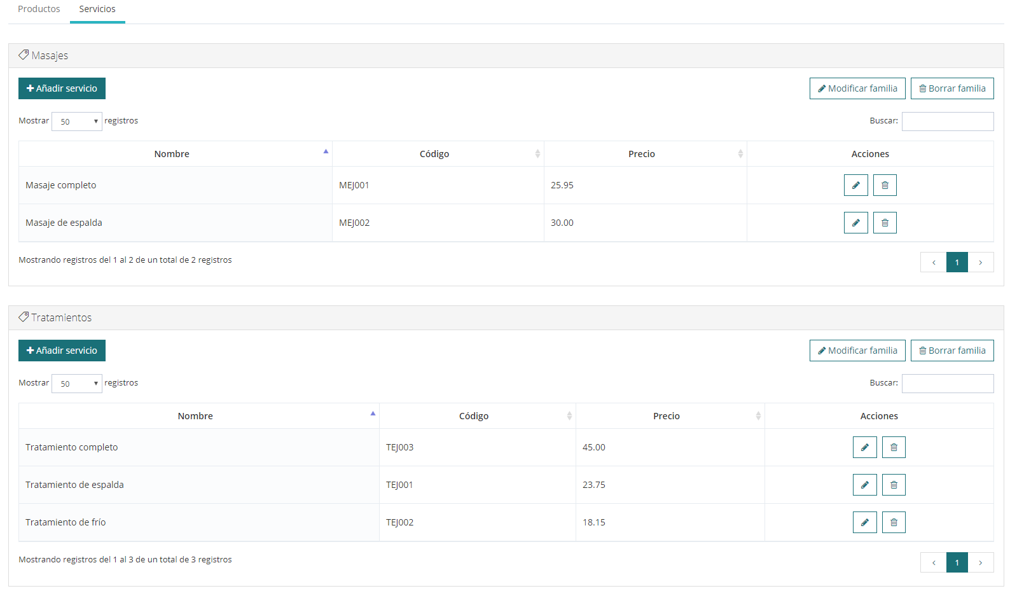Open the Tratamientos records-per-page dropdown

coord(77,384)
